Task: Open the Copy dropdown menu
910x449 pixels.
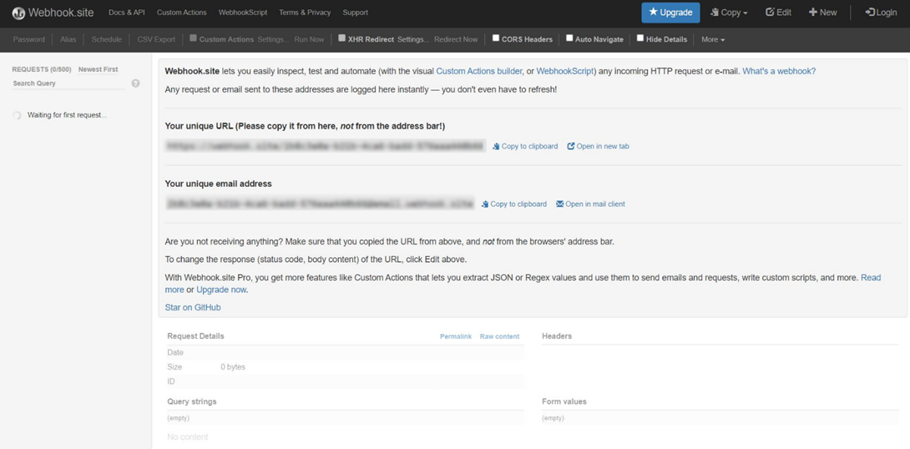Action: point(729,13)
